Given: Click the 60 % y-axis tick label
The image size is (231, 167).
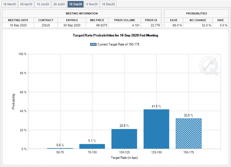Looking at the screenshot, I should click(23, 92).
